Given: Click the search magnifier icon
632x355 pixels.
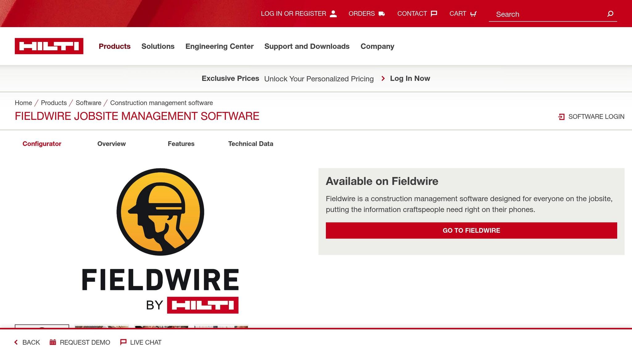Looking at the screenshot, I should click(610, 14).
